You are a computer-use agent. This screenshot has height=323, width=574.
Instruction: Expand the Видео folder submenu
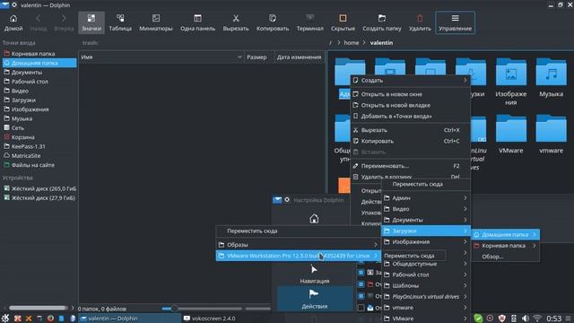(426, 209)
